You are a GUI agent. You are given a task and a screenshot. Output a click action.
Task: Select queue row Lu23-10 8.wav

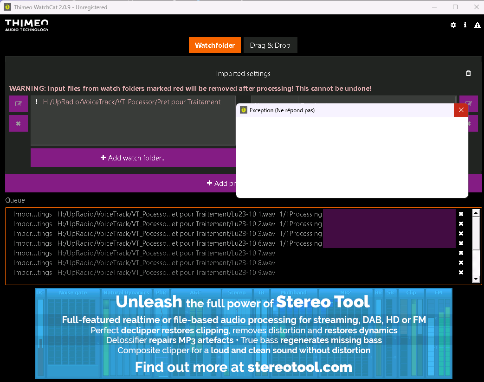(235, 263)
